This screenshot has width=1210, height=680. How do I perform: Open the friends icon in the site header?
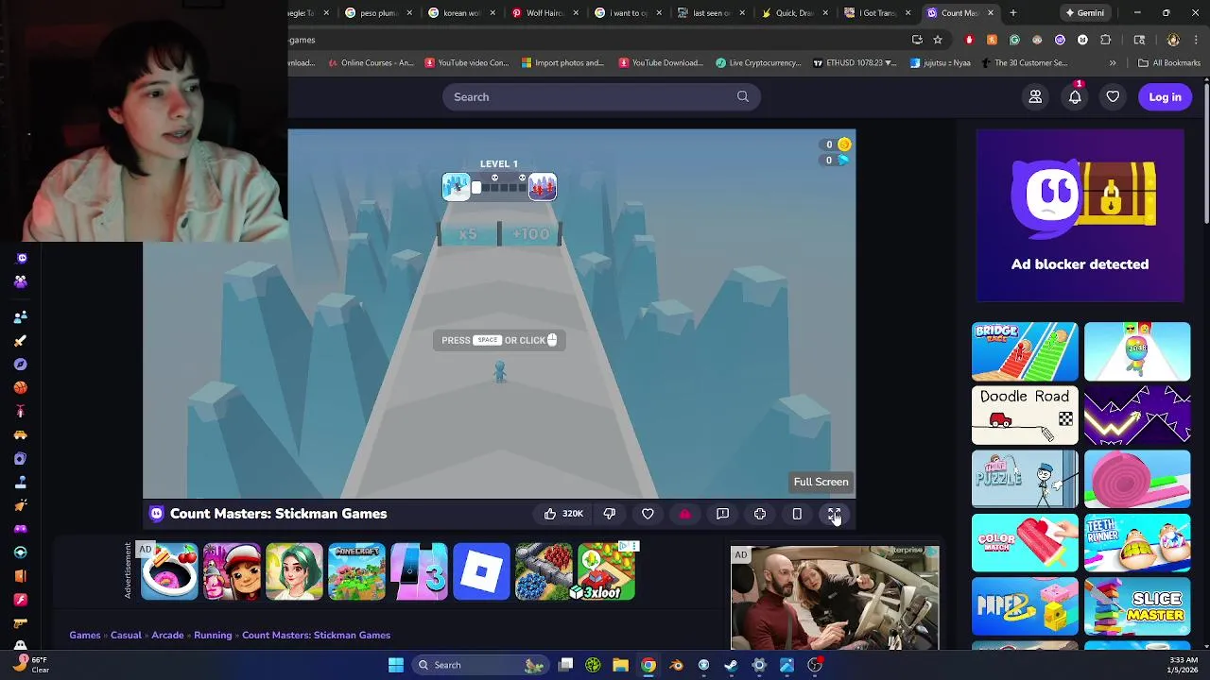(1035, 96)
